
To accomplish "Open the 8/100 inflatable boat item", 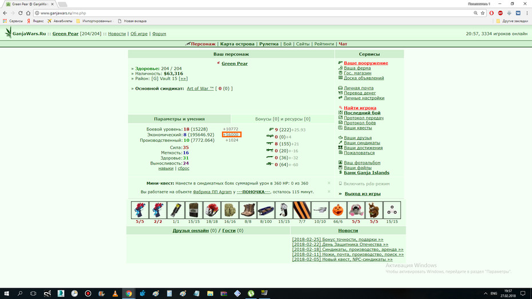I will click(x=265, y=210).
